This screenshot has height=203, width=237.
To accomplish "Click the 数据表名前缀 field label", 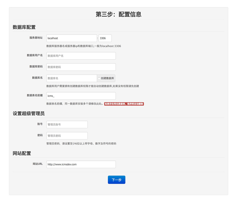I will [x=35, y=96].
